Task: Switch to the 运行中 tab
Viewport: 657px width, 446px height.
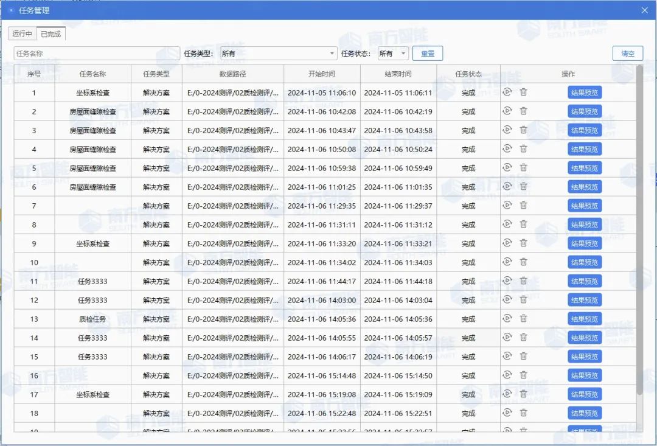Action: pyautogui.click(x=23, y=33)
